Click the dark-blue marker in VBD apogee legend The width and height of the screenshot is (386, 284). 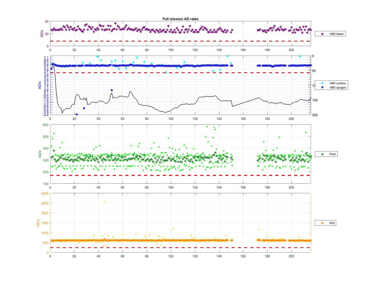[323, 87]
